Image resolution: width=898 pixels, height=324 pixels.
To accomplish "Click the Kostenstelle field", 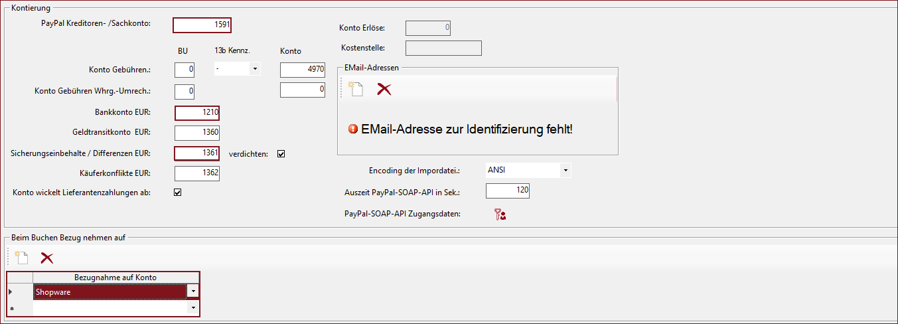I will [443, 48].
